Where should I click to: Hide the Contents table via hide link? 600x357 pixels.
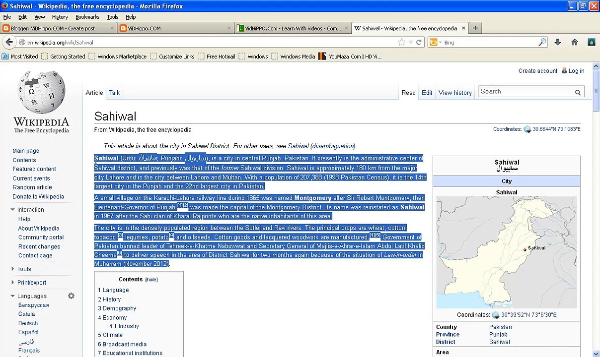click(151, 280)
